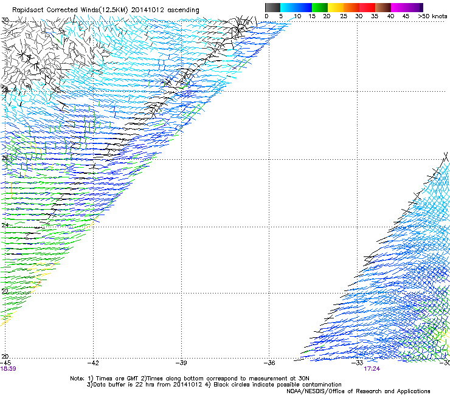
Task: Click the longitude label '-39'
Action: [181, 363]
